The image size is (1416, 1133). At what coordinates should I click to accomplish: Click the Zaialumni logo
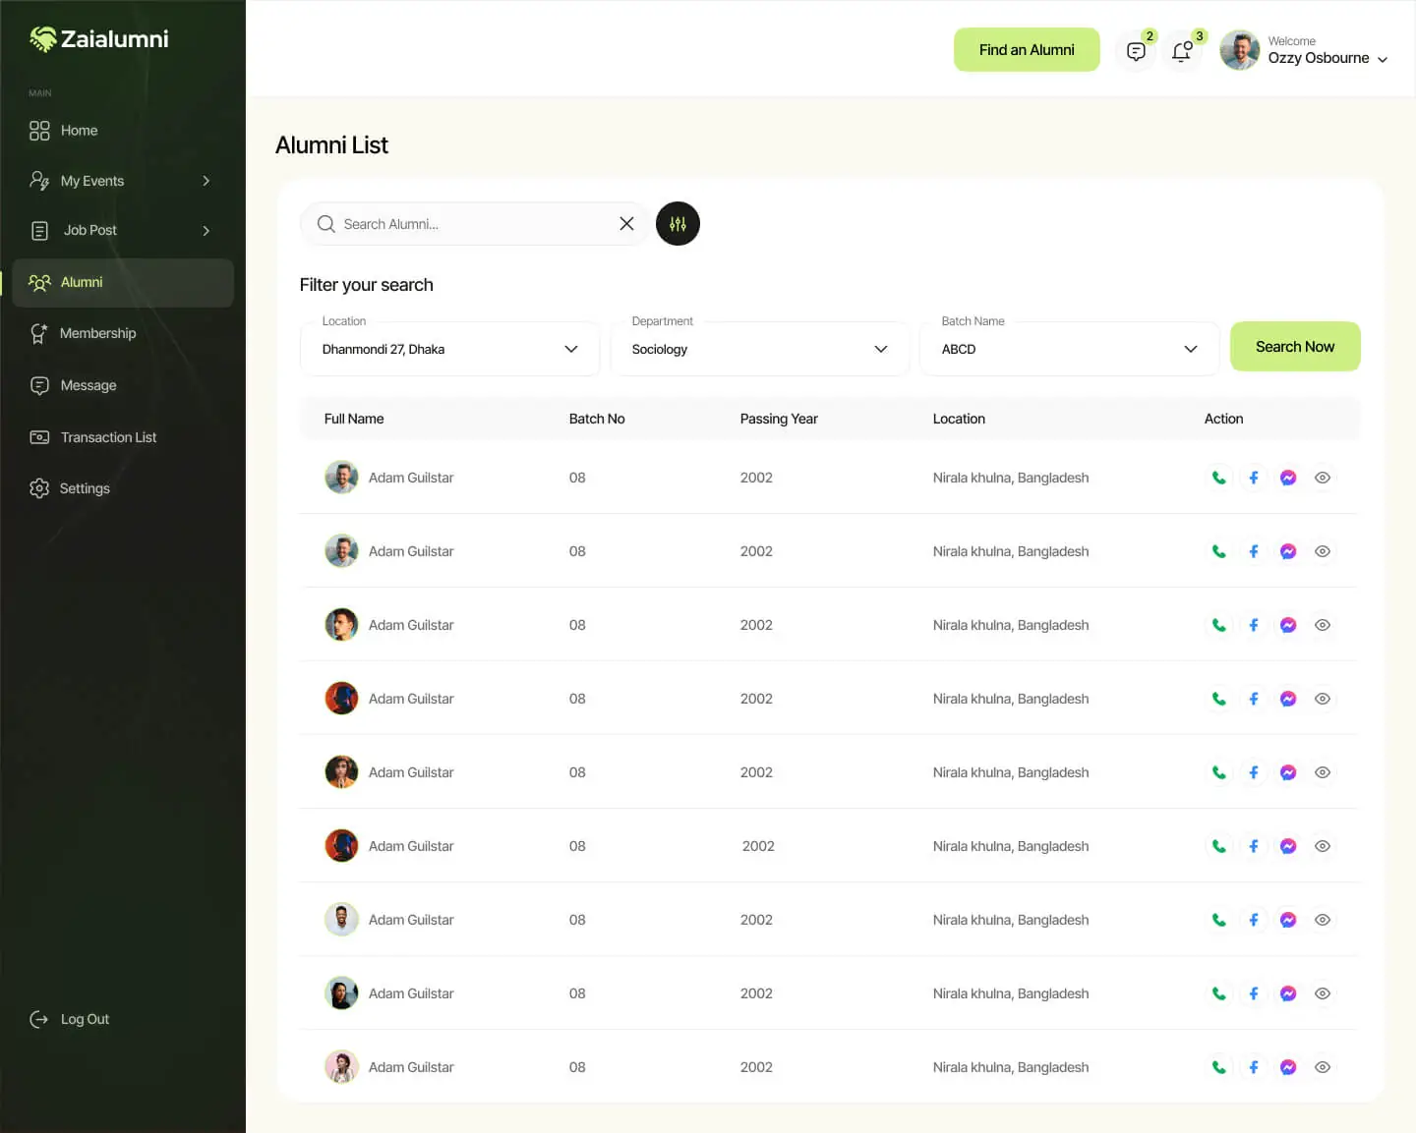pyautogui.click(x=99, y=39)
